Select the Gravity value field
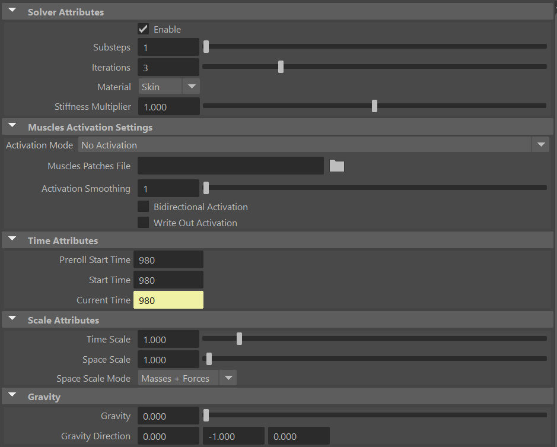Image resolution: width=557 pixels, height=447 pixels. click(168, 416)
